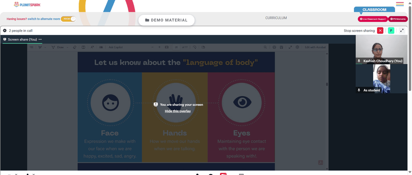Toggle the alternate room switch
This screenshot has width=412, height=175.
68,19
